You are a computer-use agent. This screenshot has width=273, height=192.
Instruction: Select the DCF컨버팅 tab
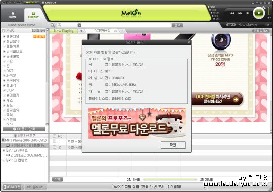tap(102, 31)
